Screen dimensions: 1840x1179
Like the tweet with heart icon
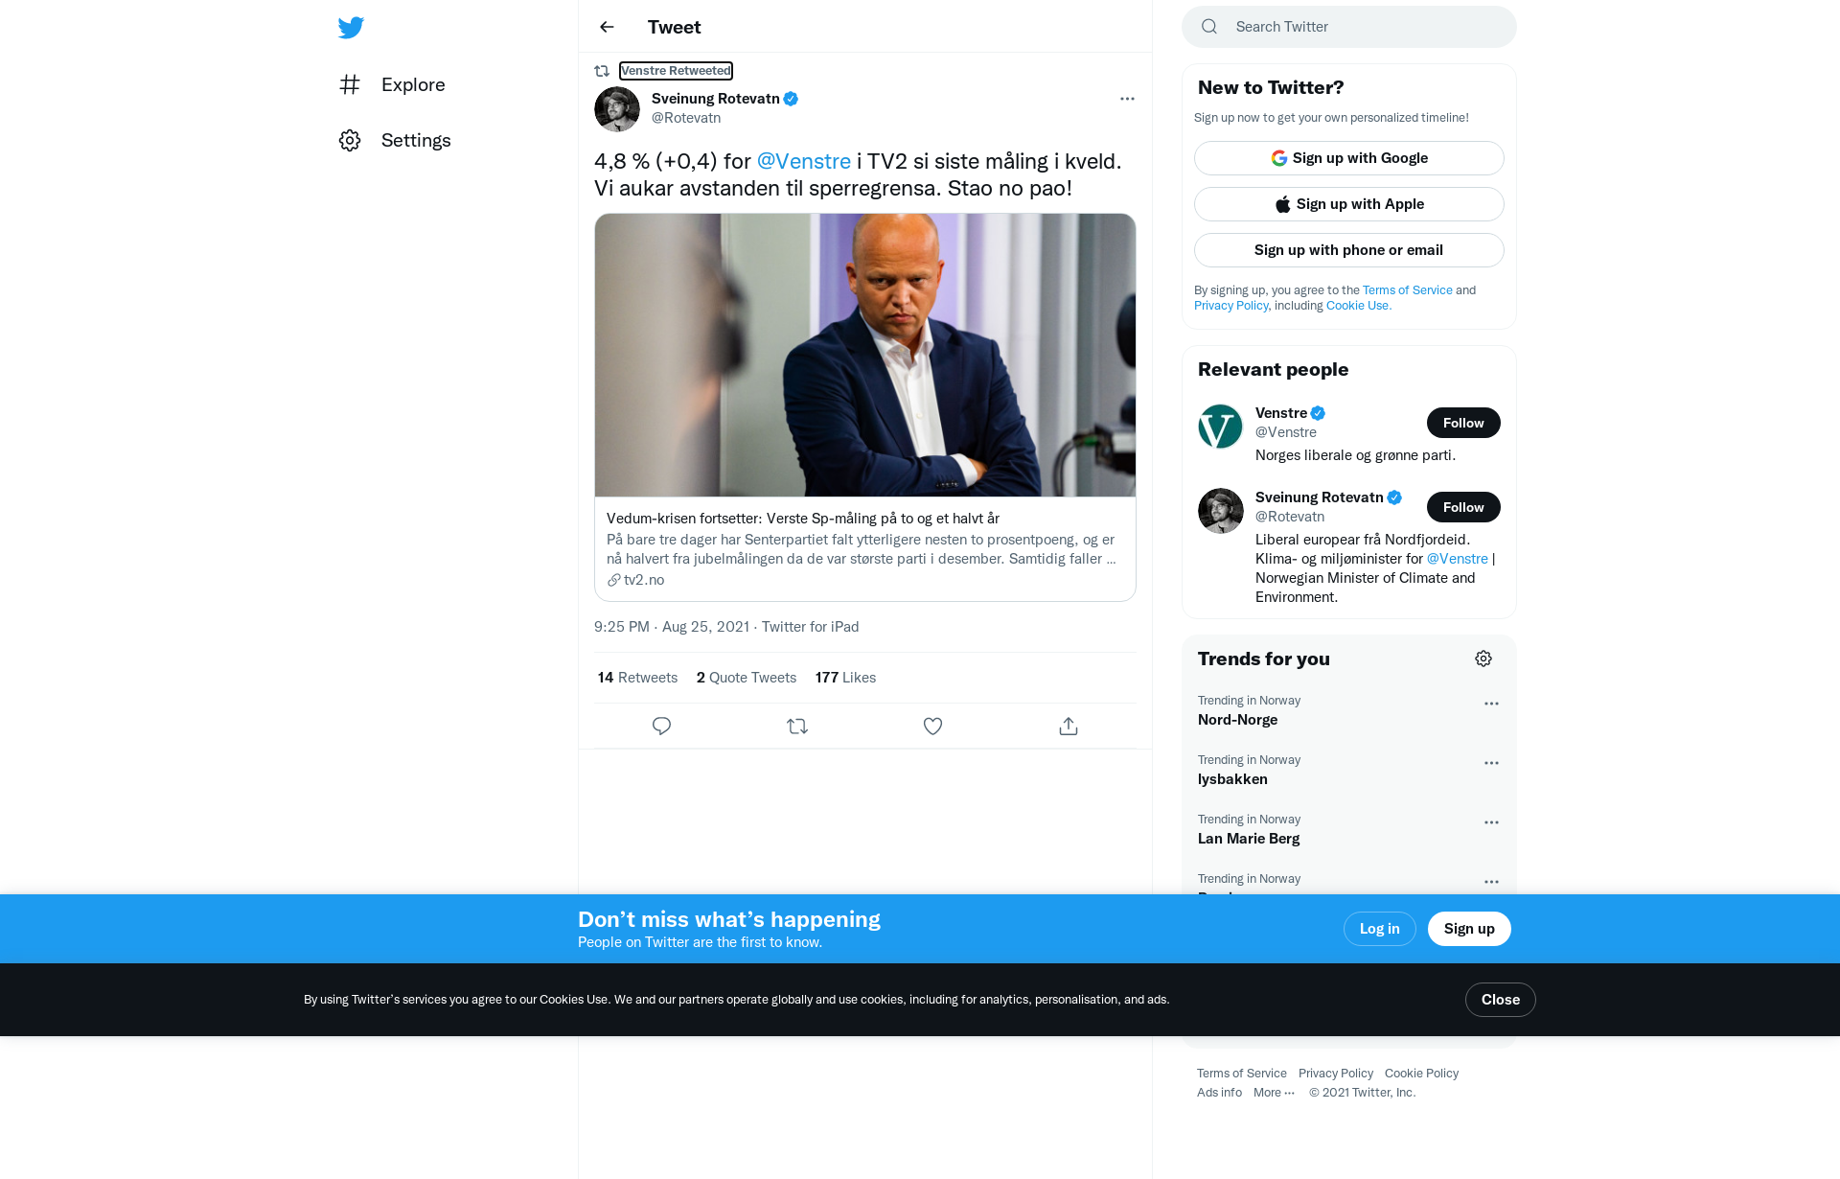[x=932, y=727]
